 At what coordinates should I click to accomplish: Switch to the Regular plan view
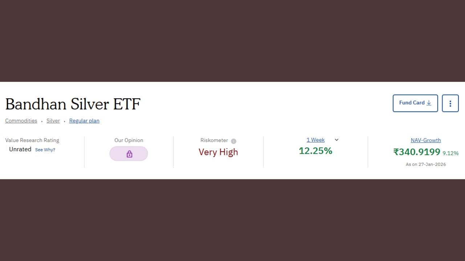(x=84, y=120)
